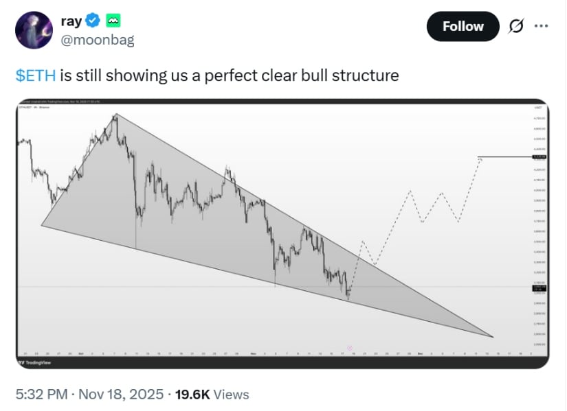Visit the @moonbag handle
Image resolution: width=567 pixels, height=411 pixels.
97,39
